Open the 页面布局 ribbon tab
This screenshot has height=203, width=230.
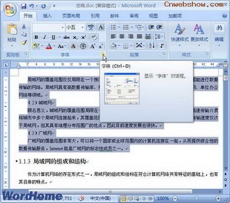coord(71,16)
